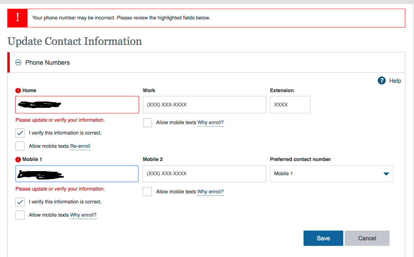Focus the Mobile 2 phone number field

[204, 174]
